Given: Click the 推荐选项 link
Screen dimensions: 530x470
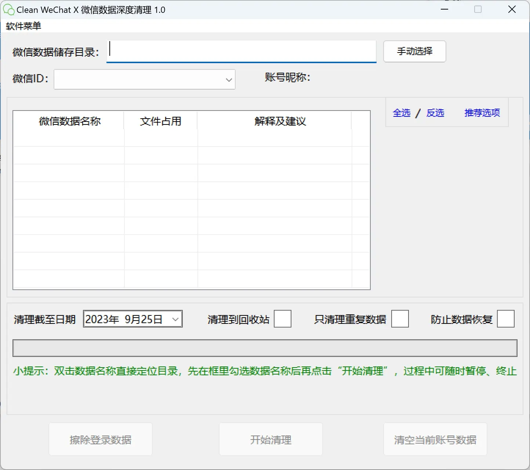Looking at the screenshot, I should pos(482,113).
